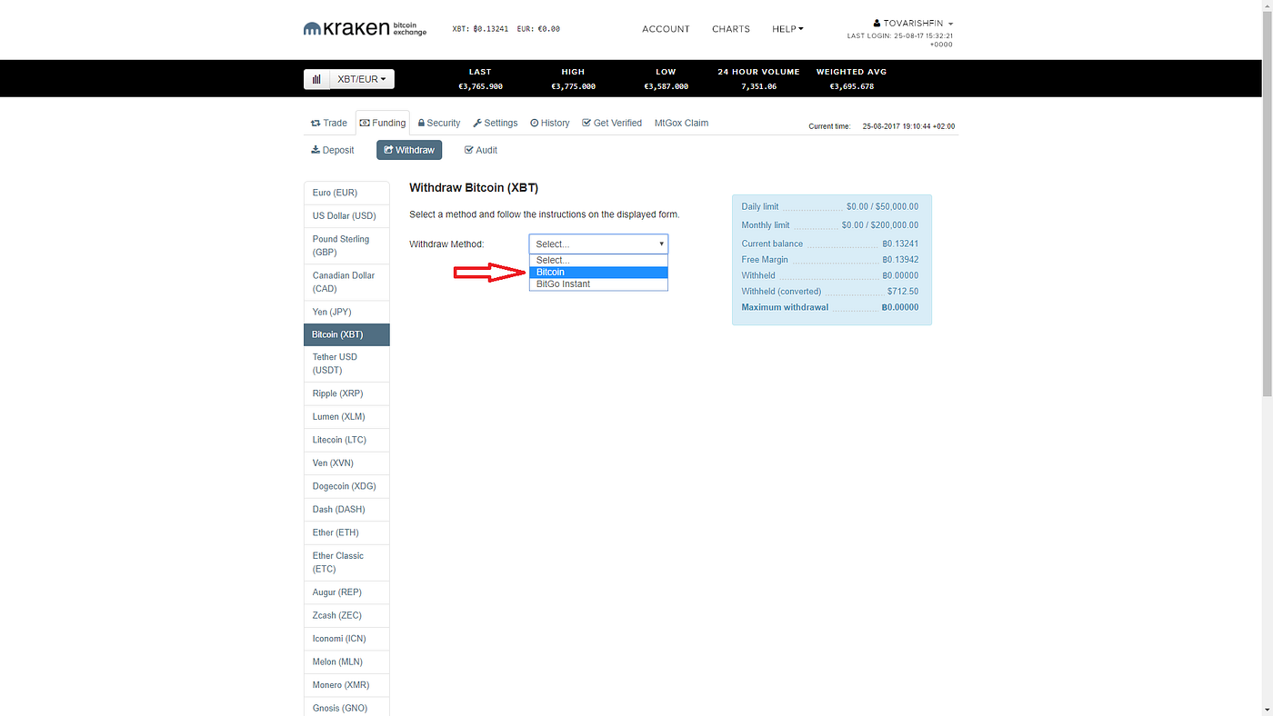Choose Canadian Dollar (CAD) currency

click(346, 282)
